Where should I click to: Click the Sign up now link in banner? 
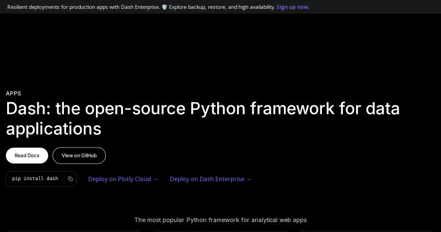(293, 7)
